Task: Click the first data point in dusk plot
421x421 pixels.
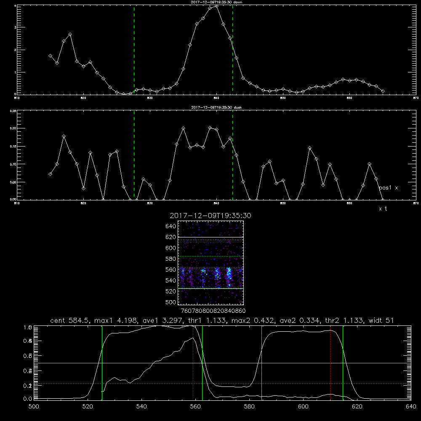Action: [x=50, y=174]
